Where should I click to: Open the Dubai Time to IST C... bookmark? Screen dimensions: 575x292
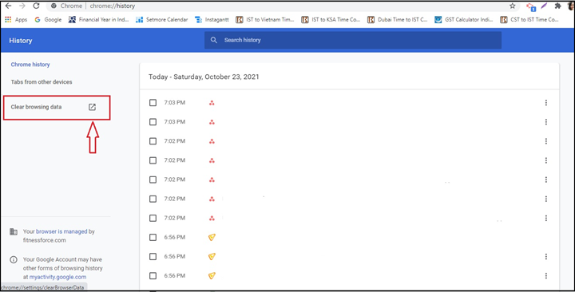coord(398,20)
